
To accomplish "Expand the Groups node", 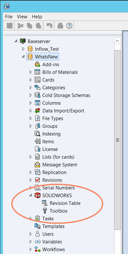I will coord(31,126).
